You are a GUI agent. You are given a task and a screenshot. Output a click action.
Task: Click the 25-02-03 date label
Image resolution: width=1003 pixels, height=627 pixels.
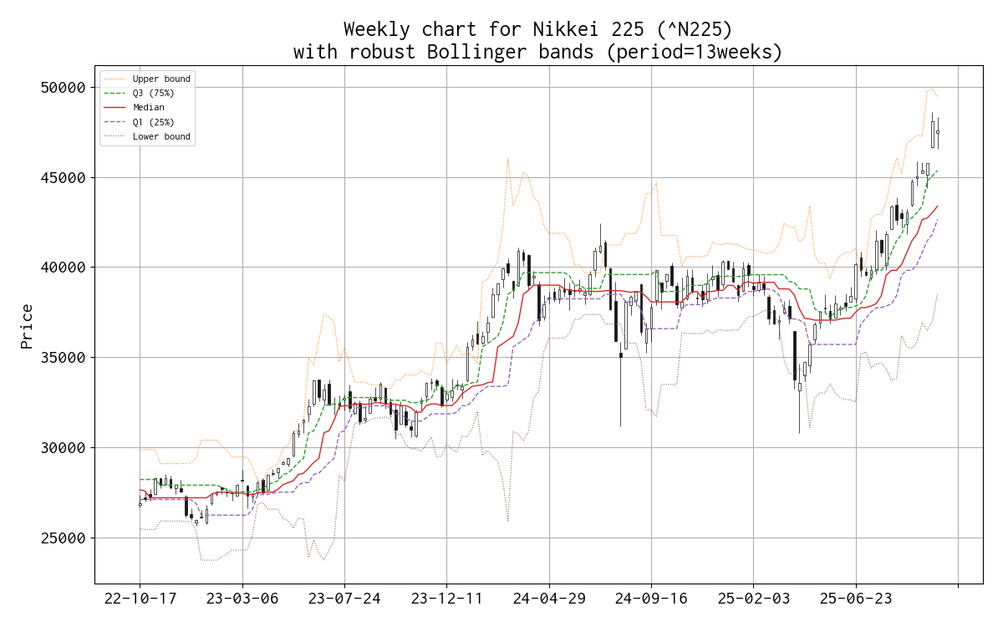753,599
